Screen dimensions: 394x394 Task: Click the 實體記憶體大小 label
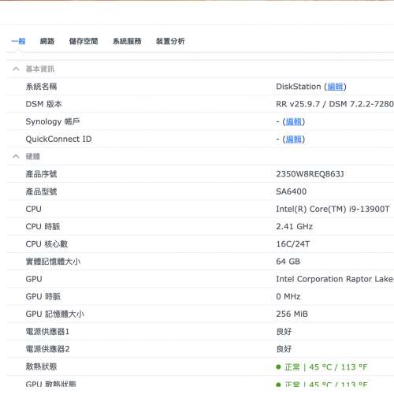point(53,262)
